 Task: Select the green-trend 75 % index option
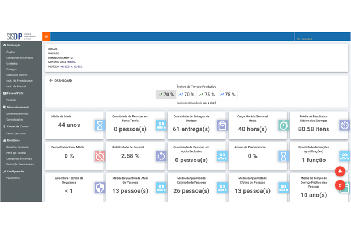click(207, 95)
